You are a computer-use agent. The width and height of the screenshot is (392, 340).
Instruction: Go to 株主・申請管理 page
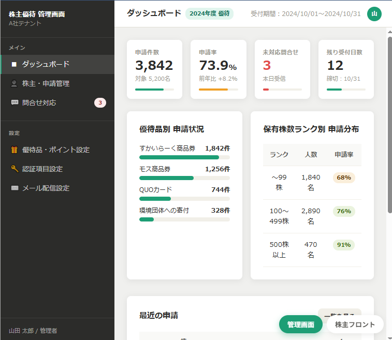pyautogui.click(x=57, y=83)
